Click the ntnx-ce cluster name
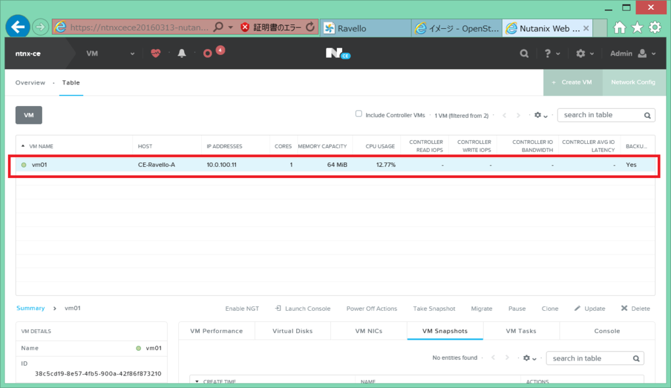Viewport: 671px width, 388px height. coord(28,54)
